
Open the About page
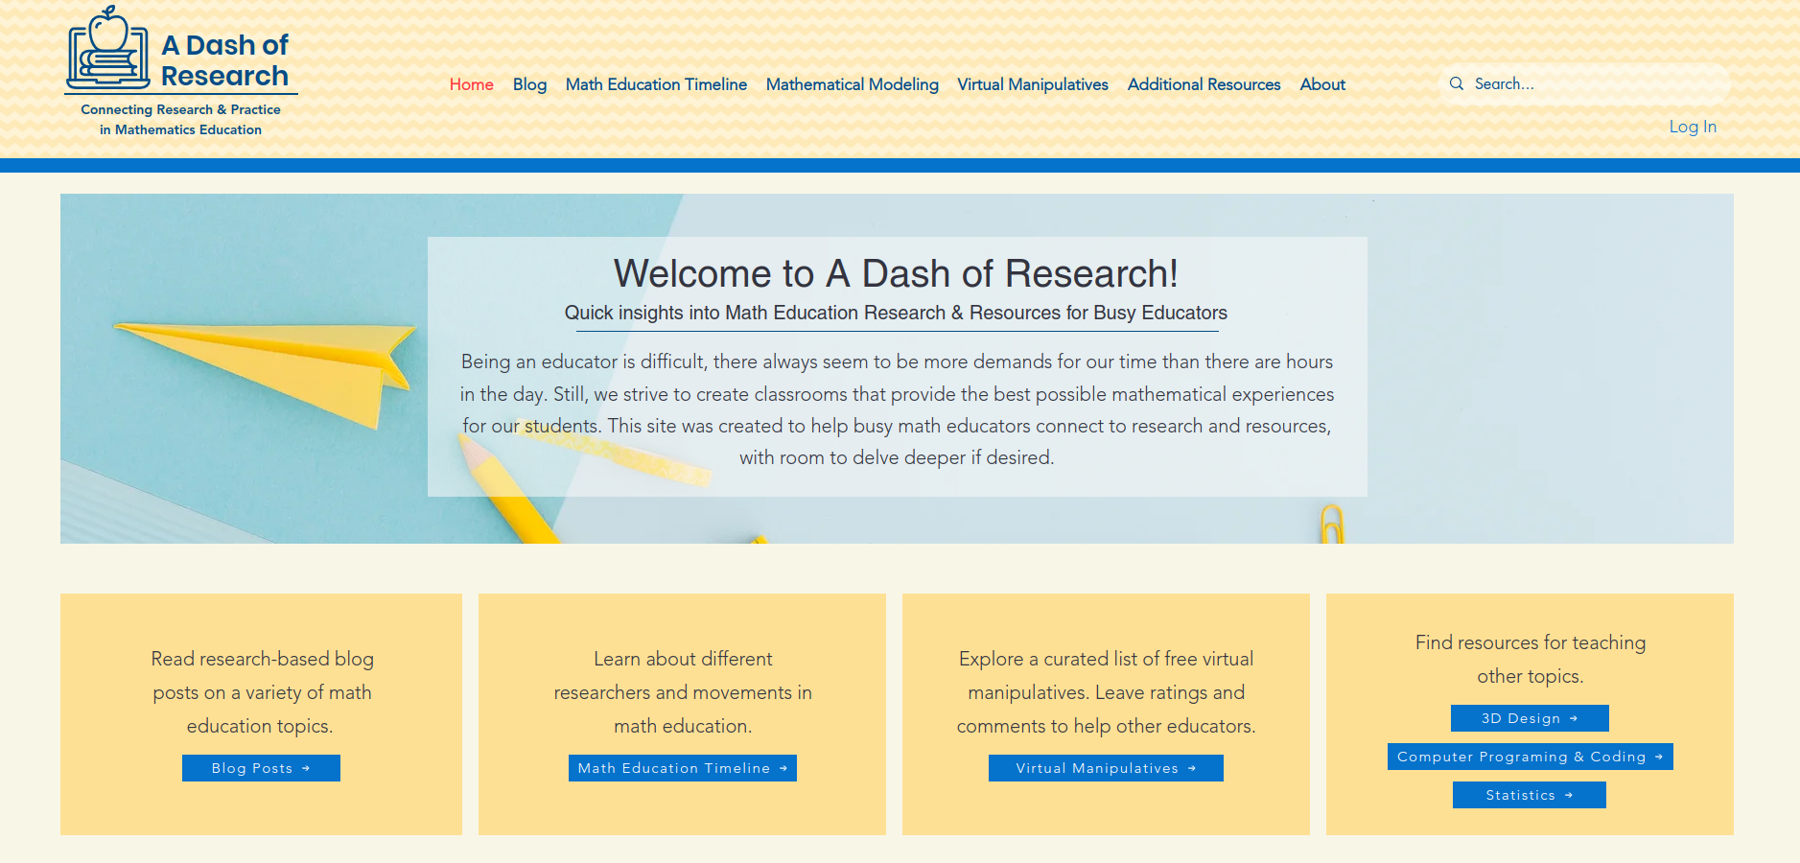[x=1321, y=84]
